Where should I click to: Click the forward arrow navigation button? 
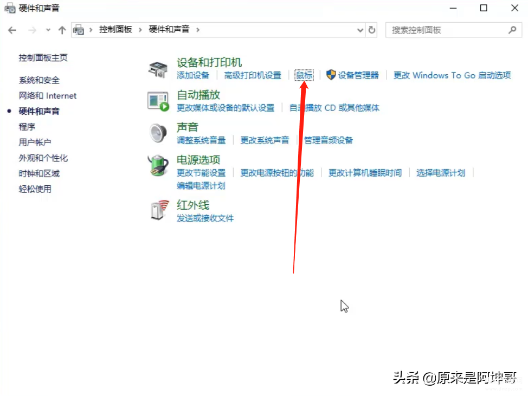point(33,30)
